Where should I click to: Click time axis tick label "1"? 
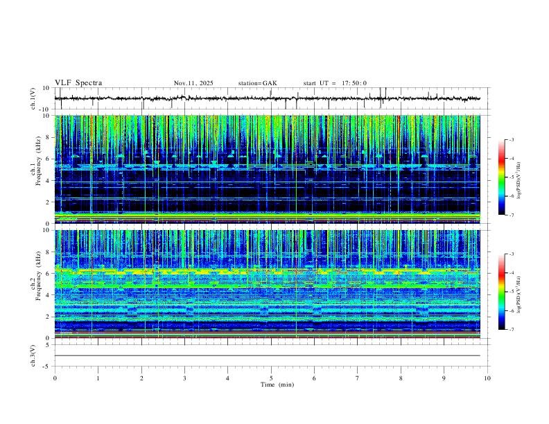pyautogui.click(x=98, y=378)
